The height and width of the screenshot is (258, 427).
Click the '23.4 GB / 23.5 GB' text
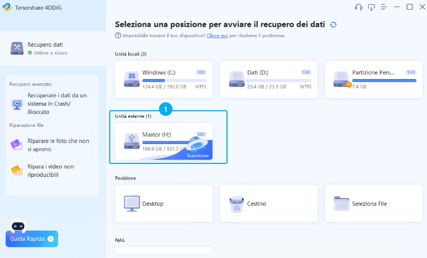click(x=266, y=87)
